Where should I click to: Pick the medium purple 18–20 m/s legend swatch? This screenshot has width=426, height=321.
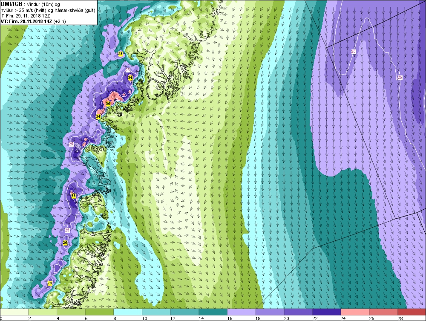click(x=270, y=312)
